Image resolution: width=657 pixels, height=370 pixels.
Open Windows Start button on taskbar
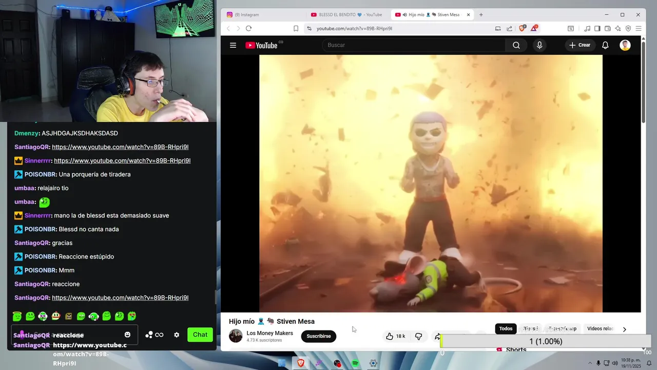282,363
